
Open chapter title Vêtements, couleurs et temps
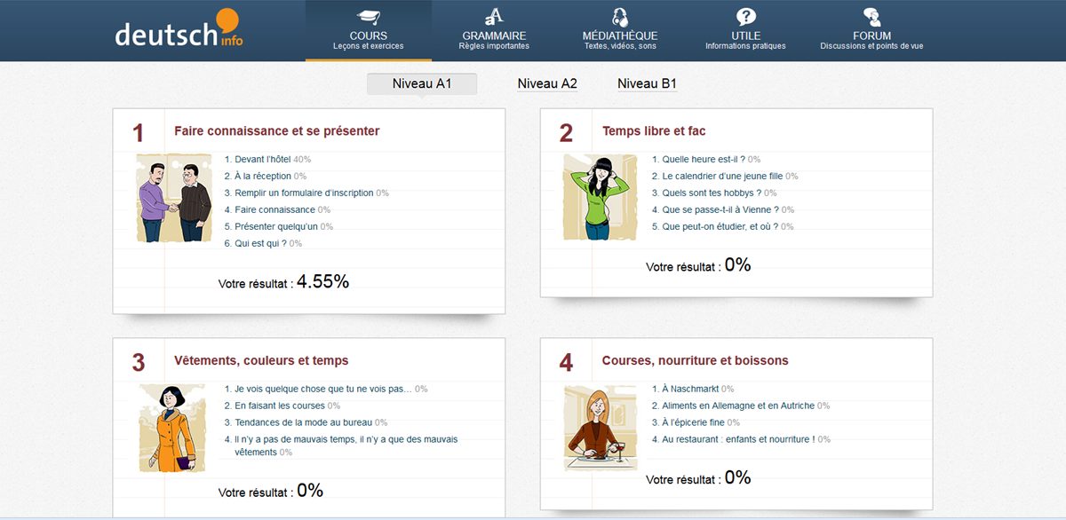click(x=261, y=361)
